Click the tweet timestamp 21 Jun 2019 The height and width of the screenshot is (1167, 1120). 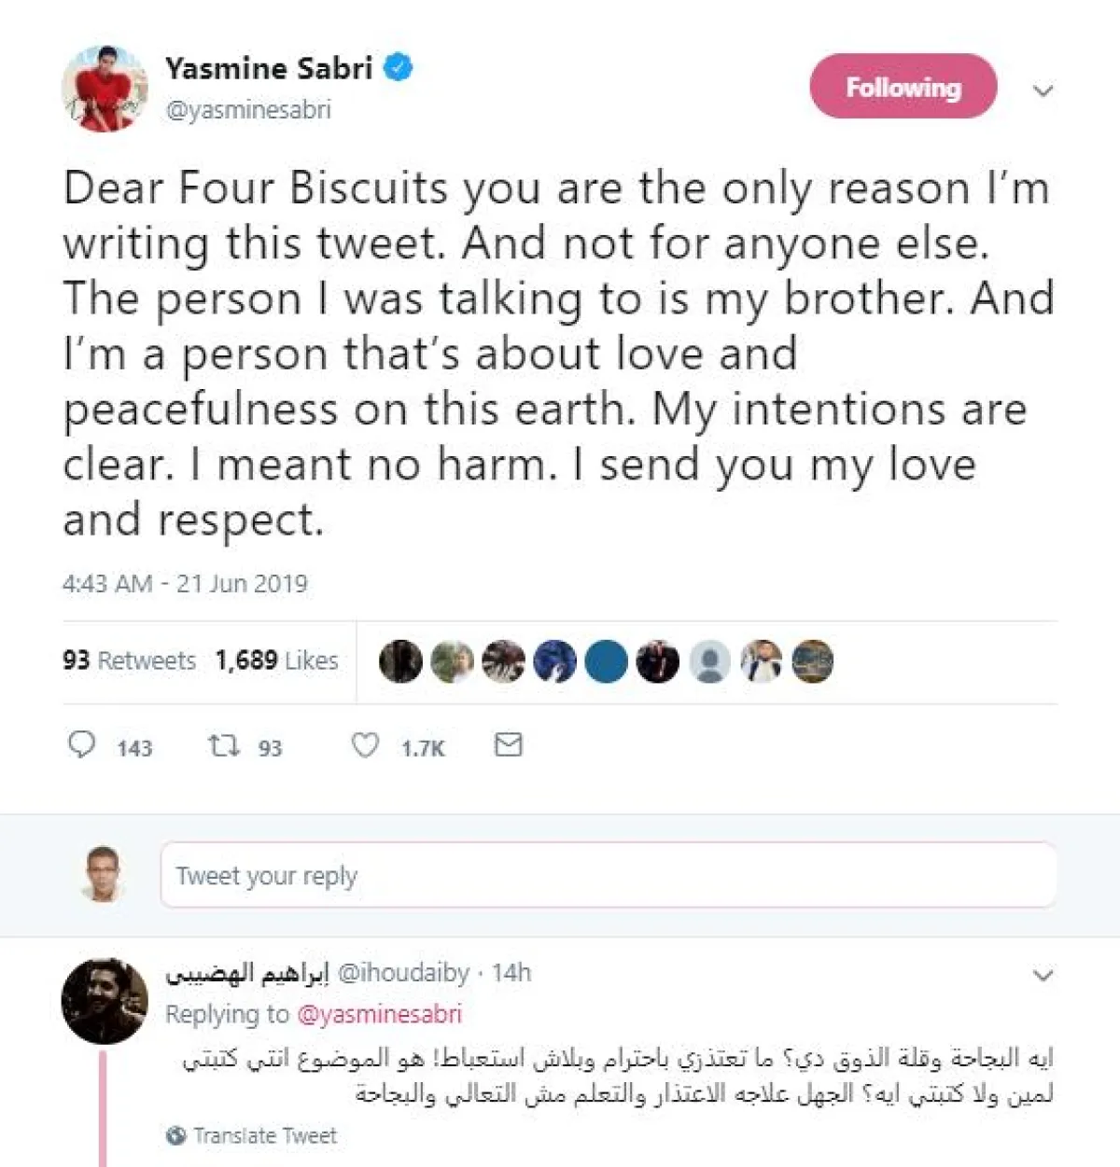click(185, 584)
